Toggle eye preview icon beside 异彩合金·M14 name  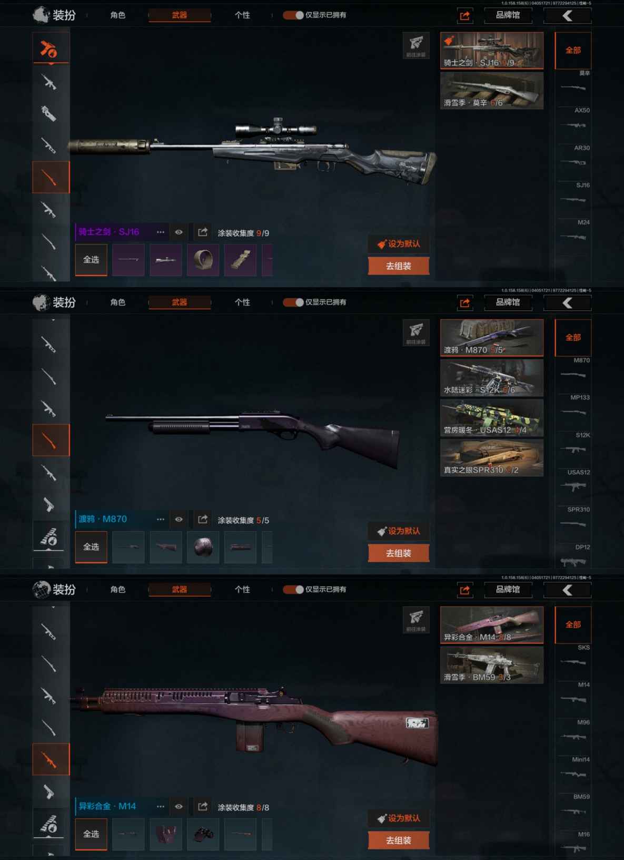(179, 806)
